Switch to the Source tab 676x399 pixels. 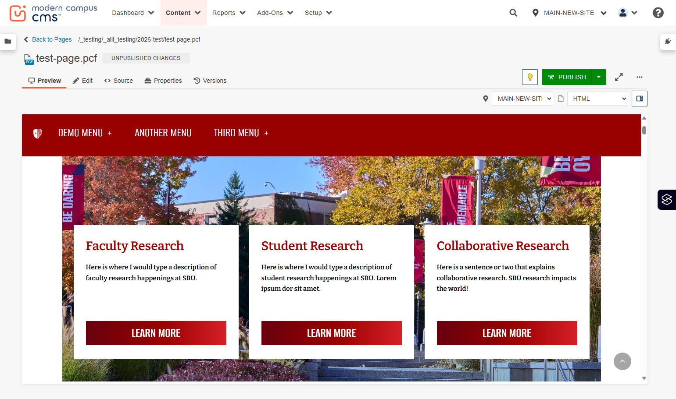click(x=118, y=81)
